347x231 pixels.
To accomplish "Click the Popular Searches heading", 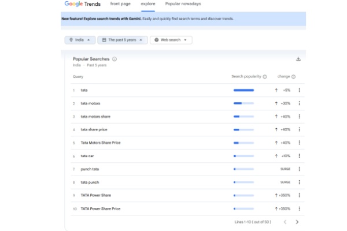I will point(91,59).
